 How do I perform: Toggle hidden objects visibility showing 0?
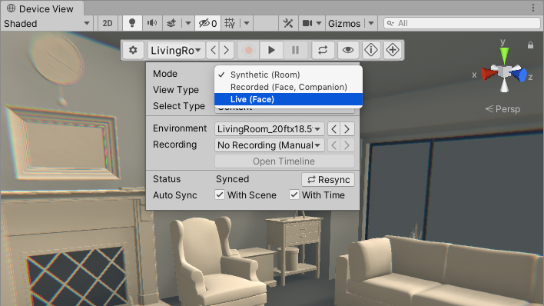pos(207,23)
